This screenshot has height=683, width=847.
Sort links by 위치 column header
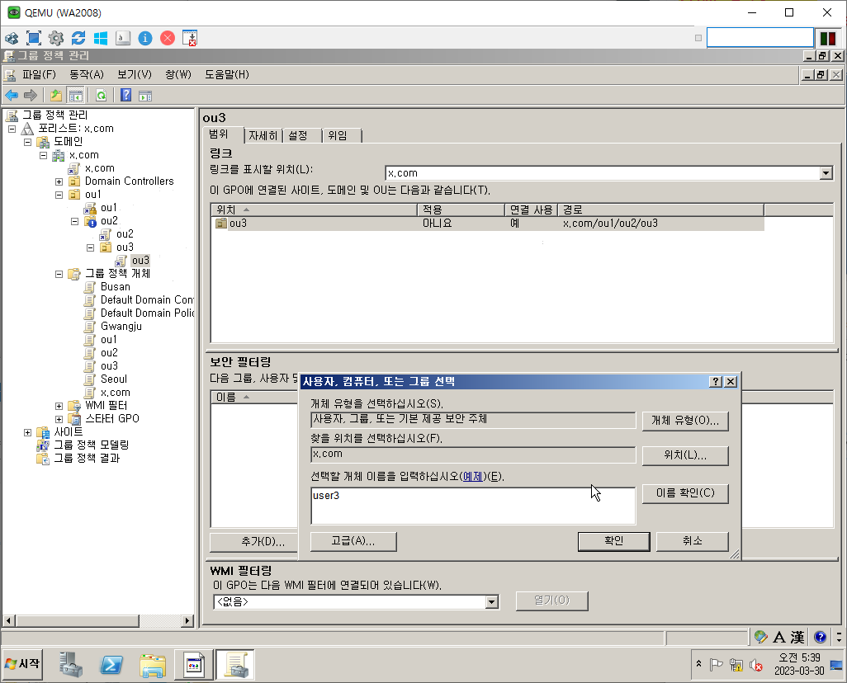(314, 210)
